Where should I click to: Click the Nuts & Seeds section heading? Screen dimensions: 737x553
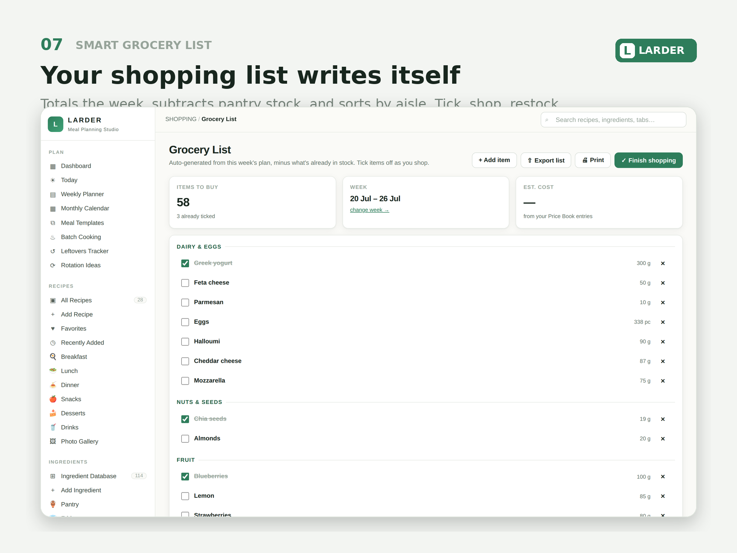click(199, 402)
